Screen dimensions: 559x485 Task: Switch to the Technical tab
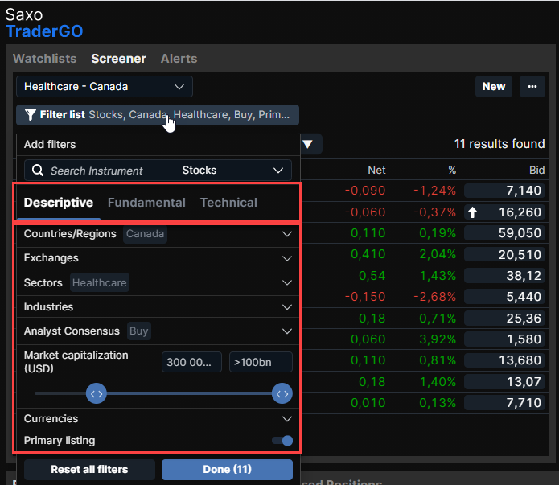point(228,203)
